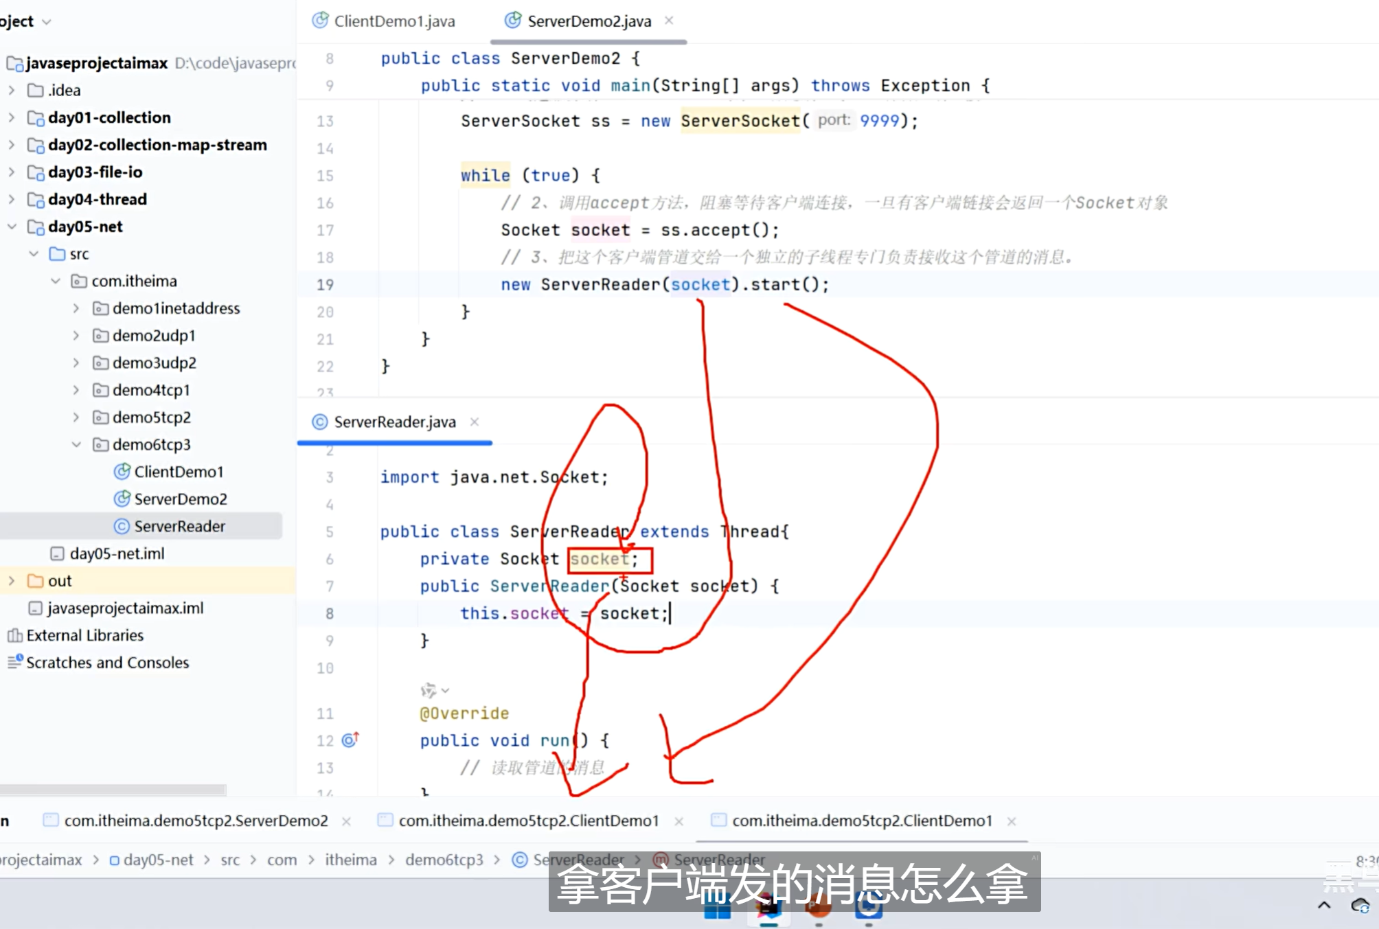Open Scratches and Consoles node

pyautogui.click(x=107, y=663)
